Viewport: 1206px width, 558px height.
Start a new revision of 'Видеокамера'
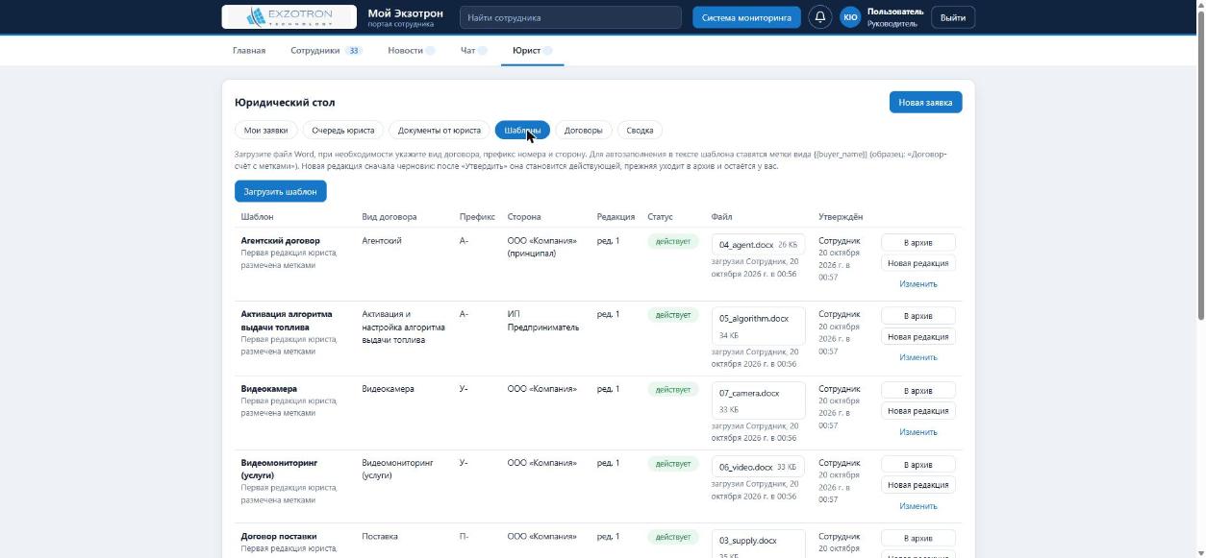(918, 411)
